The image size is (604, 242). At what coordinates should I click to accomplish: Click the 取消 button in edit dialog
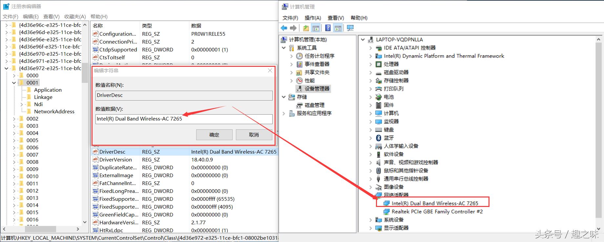(x=254, y=135)
